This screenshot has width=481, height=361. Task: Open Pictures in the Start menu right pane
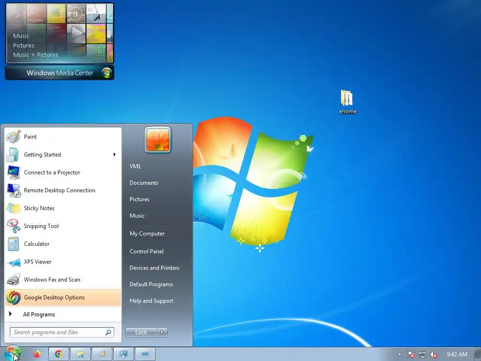(x=139, y=199)
